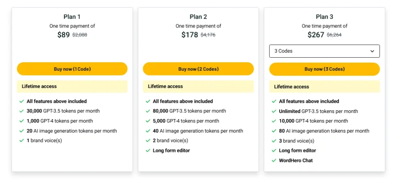Click checkmark next to Unlimited GPT-3.5 tokens
This screenshot has width=396, height=181.
(274, 111)
